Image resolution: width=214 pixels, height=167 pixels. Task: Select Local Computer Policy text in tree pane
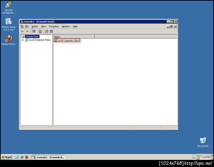click(x=40, y=40)
